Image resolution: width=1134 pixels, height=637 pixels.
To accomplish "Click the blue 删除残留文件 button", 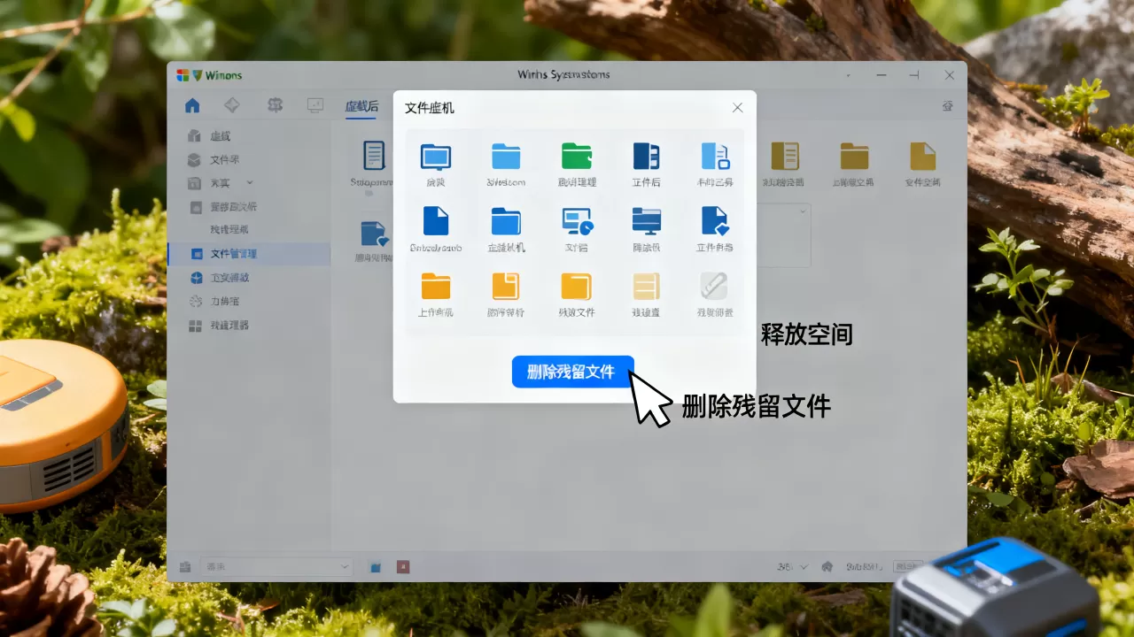I will point(573,372).
